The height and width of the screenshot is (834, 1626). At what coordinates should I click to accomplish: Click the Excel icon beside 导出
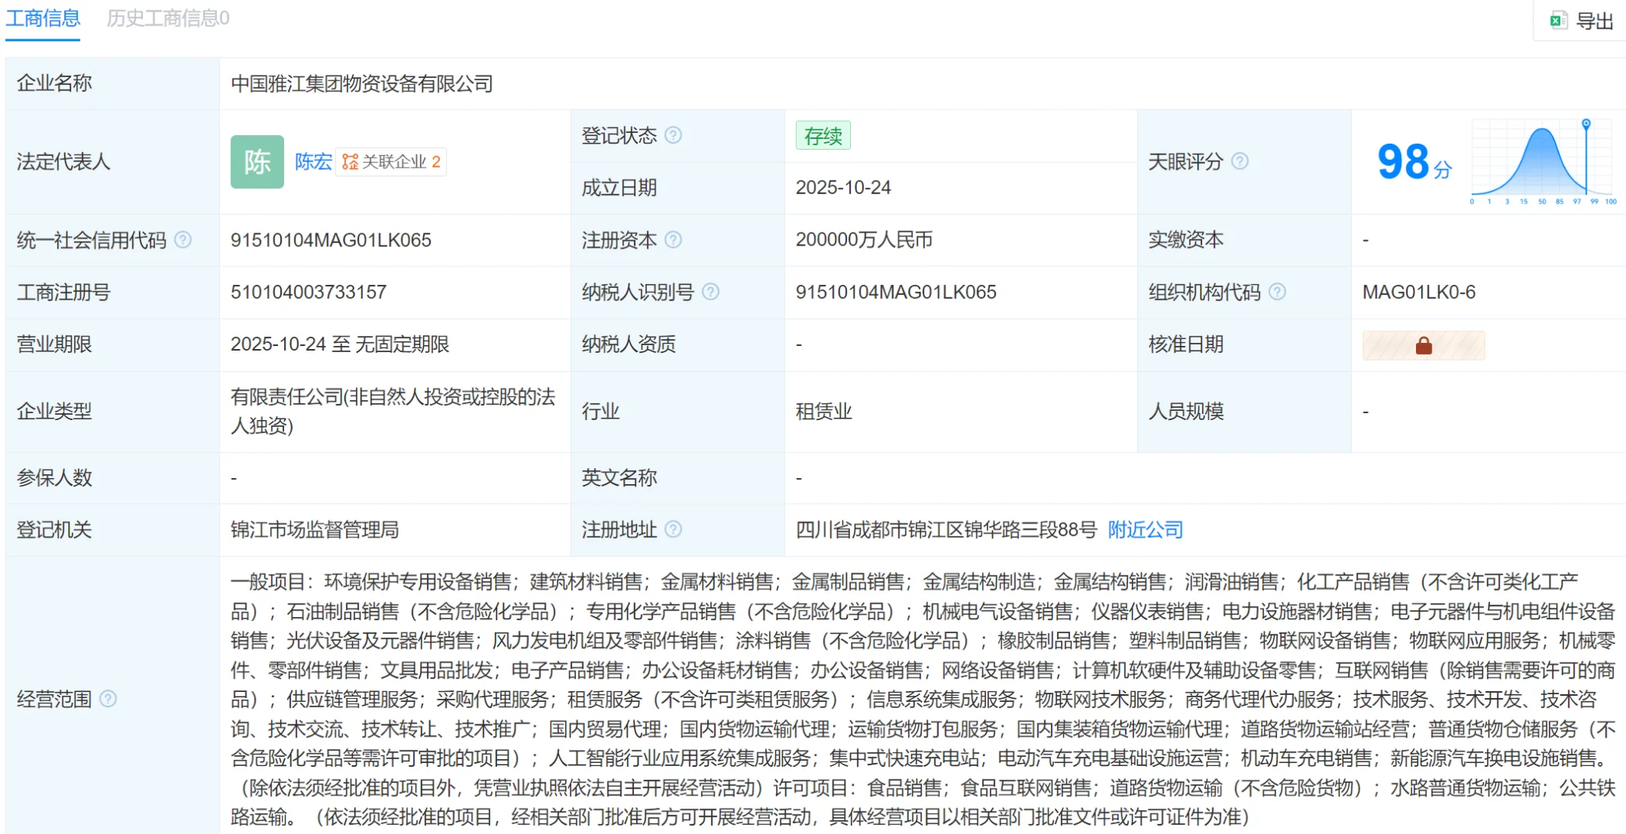[1559, 21]
